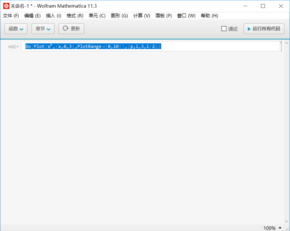Open the 窗口 (W) menu

186,16
